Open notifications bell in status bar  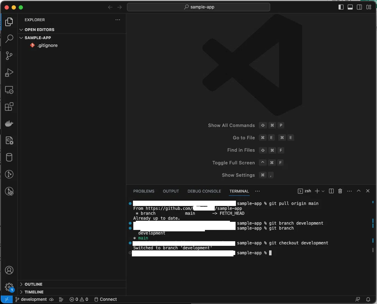pyautogui.click(x=368, y=299)
